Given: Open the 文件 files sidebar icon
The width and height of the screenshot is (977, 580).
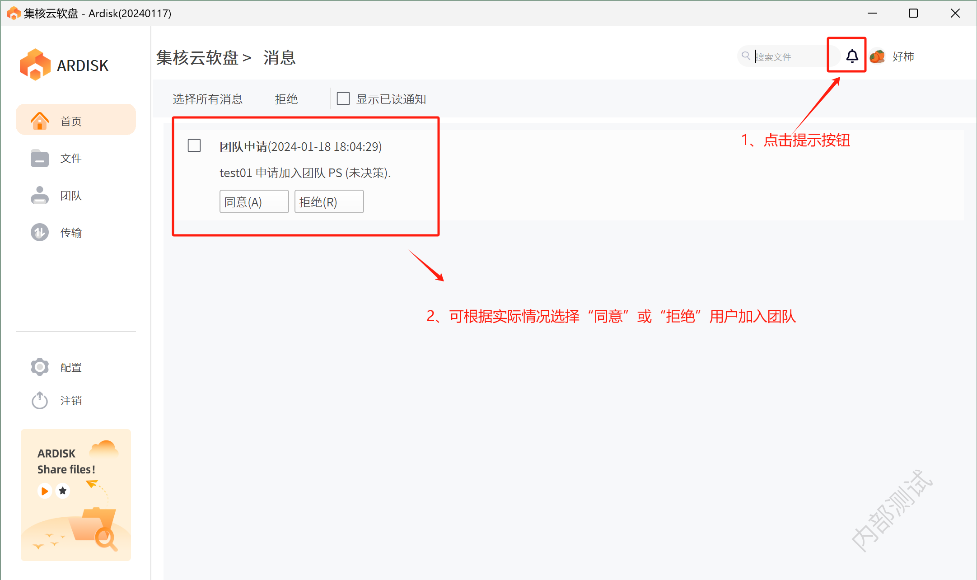Looking at the screenshot, I should (40, 158).
